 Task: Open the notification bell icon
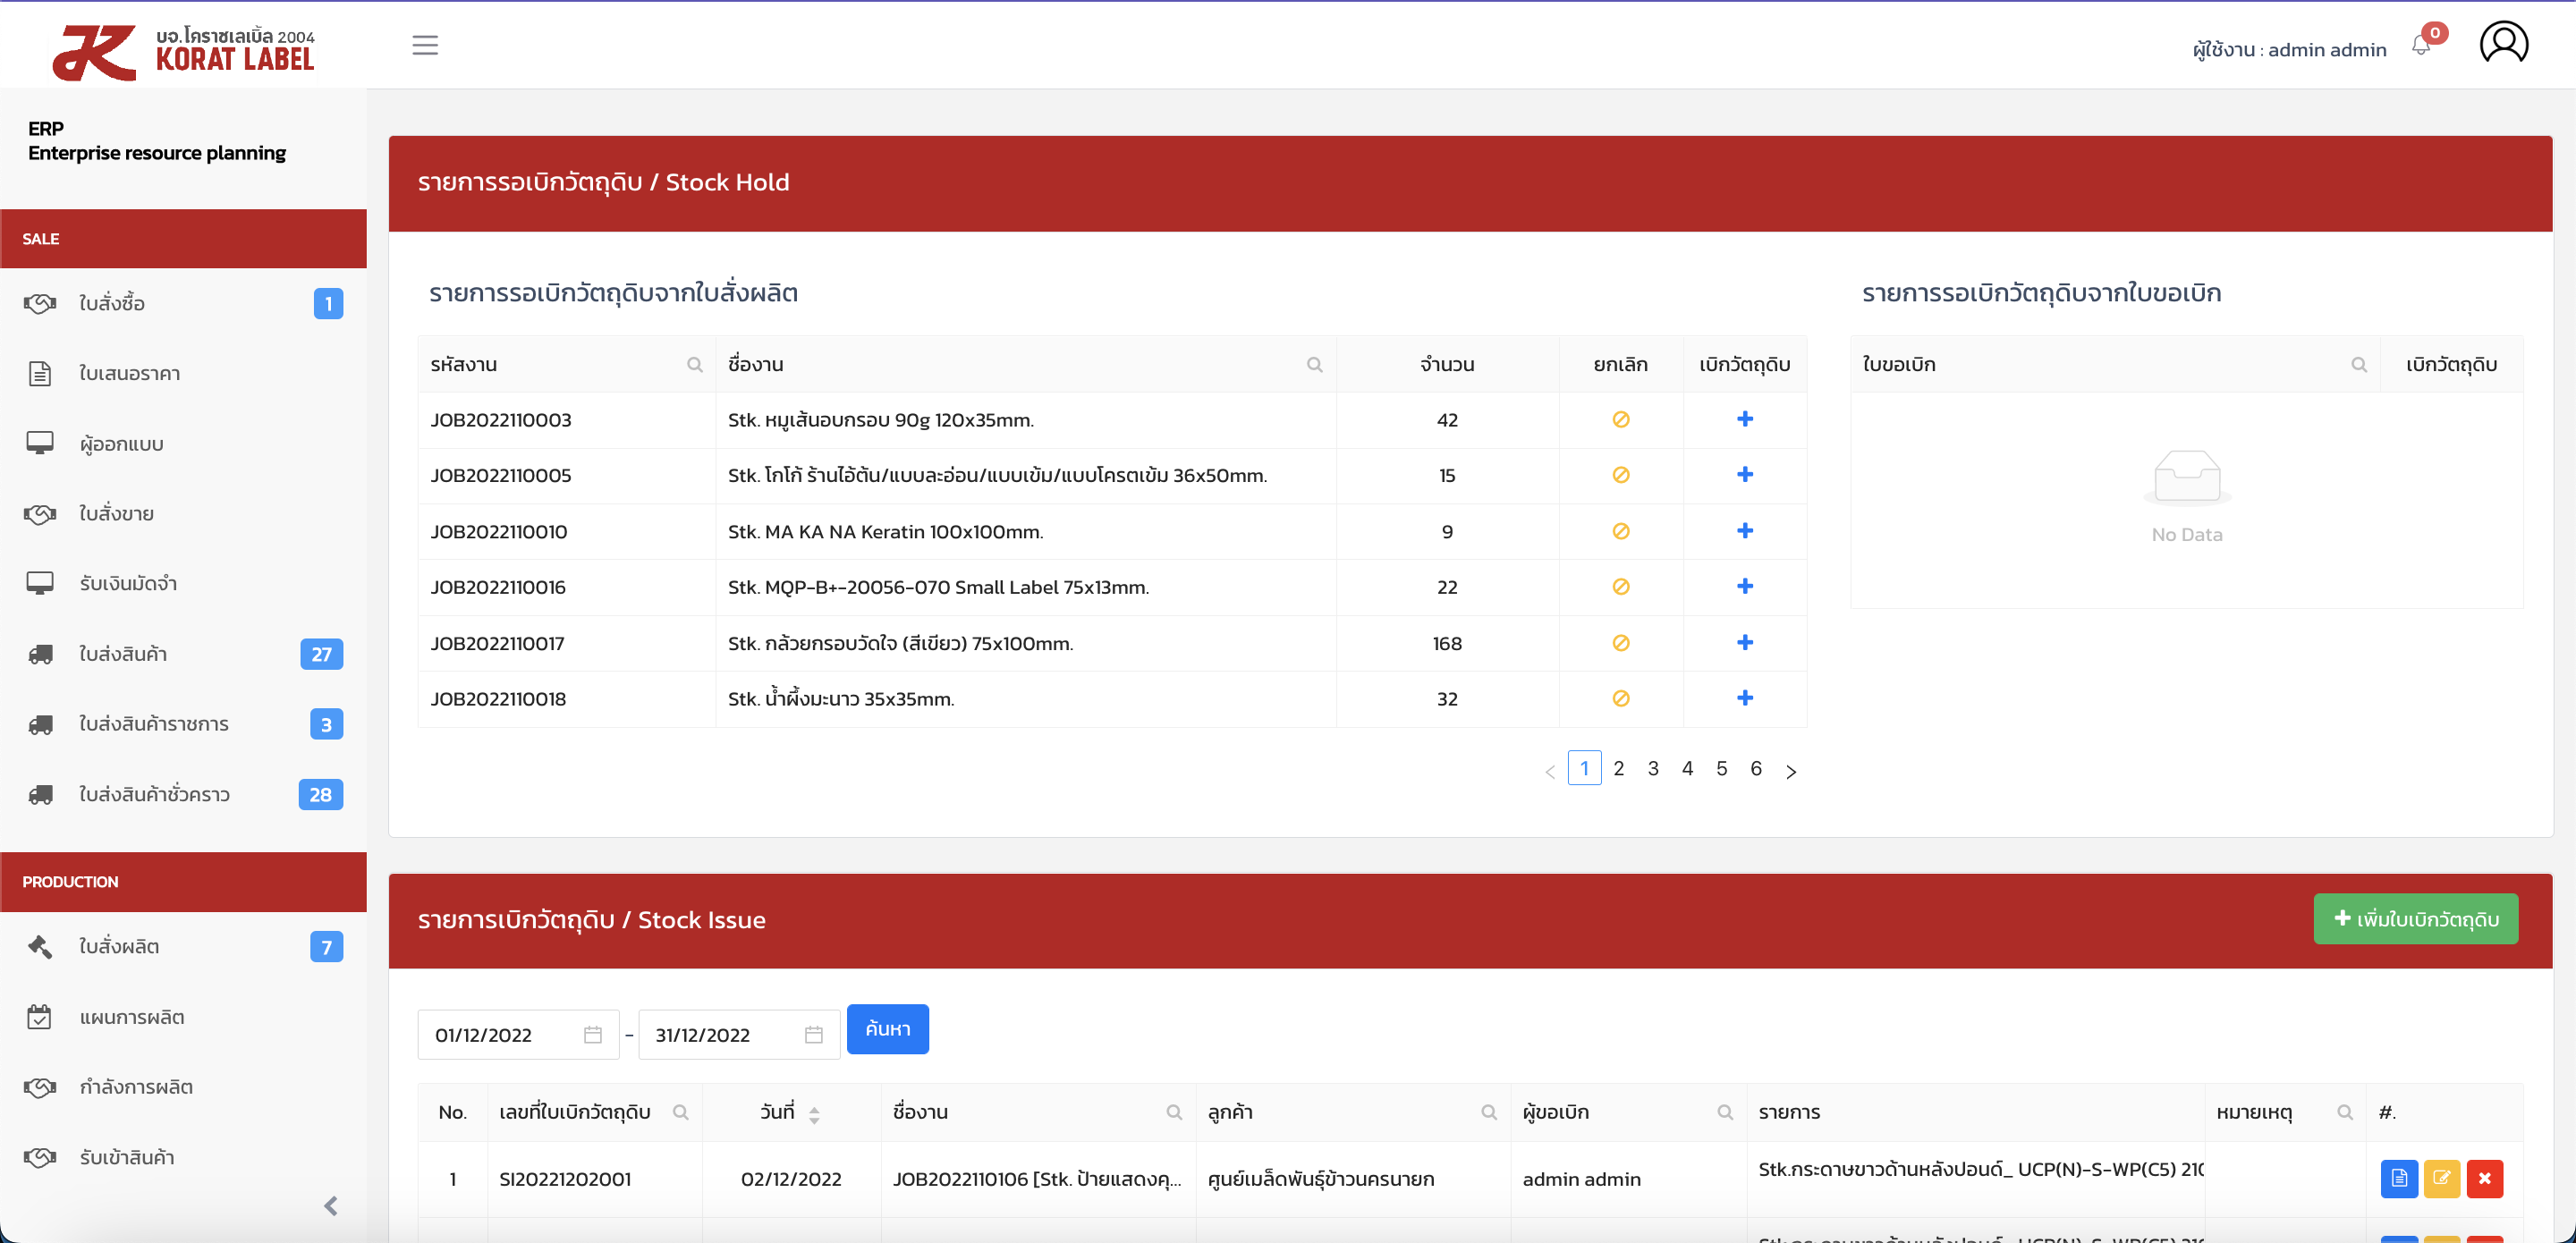(x=2421, y=46)
